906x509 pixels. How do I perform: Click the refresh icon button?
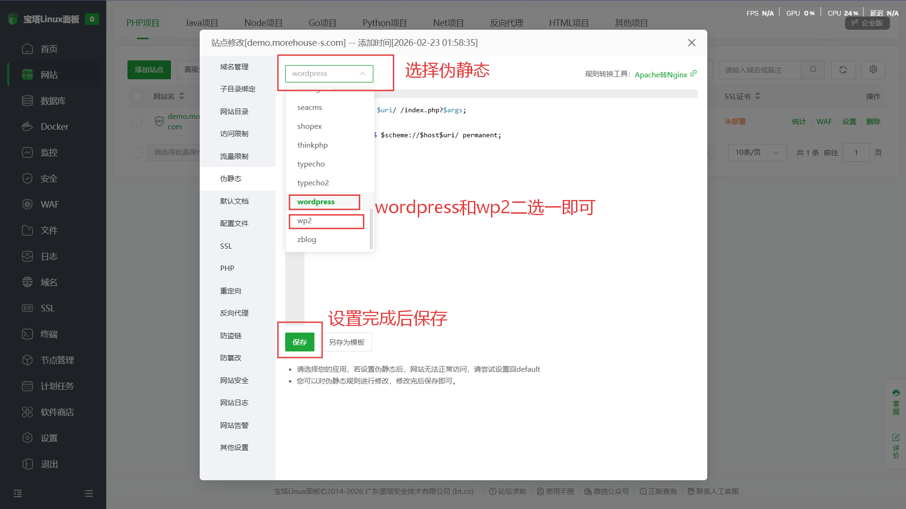[843, 70]
